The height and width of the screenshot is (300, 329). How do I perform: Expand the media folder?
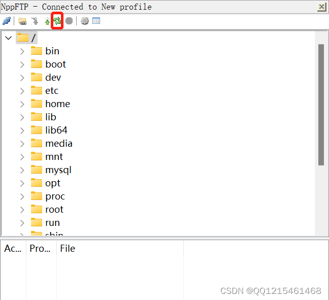click(22, 144)
